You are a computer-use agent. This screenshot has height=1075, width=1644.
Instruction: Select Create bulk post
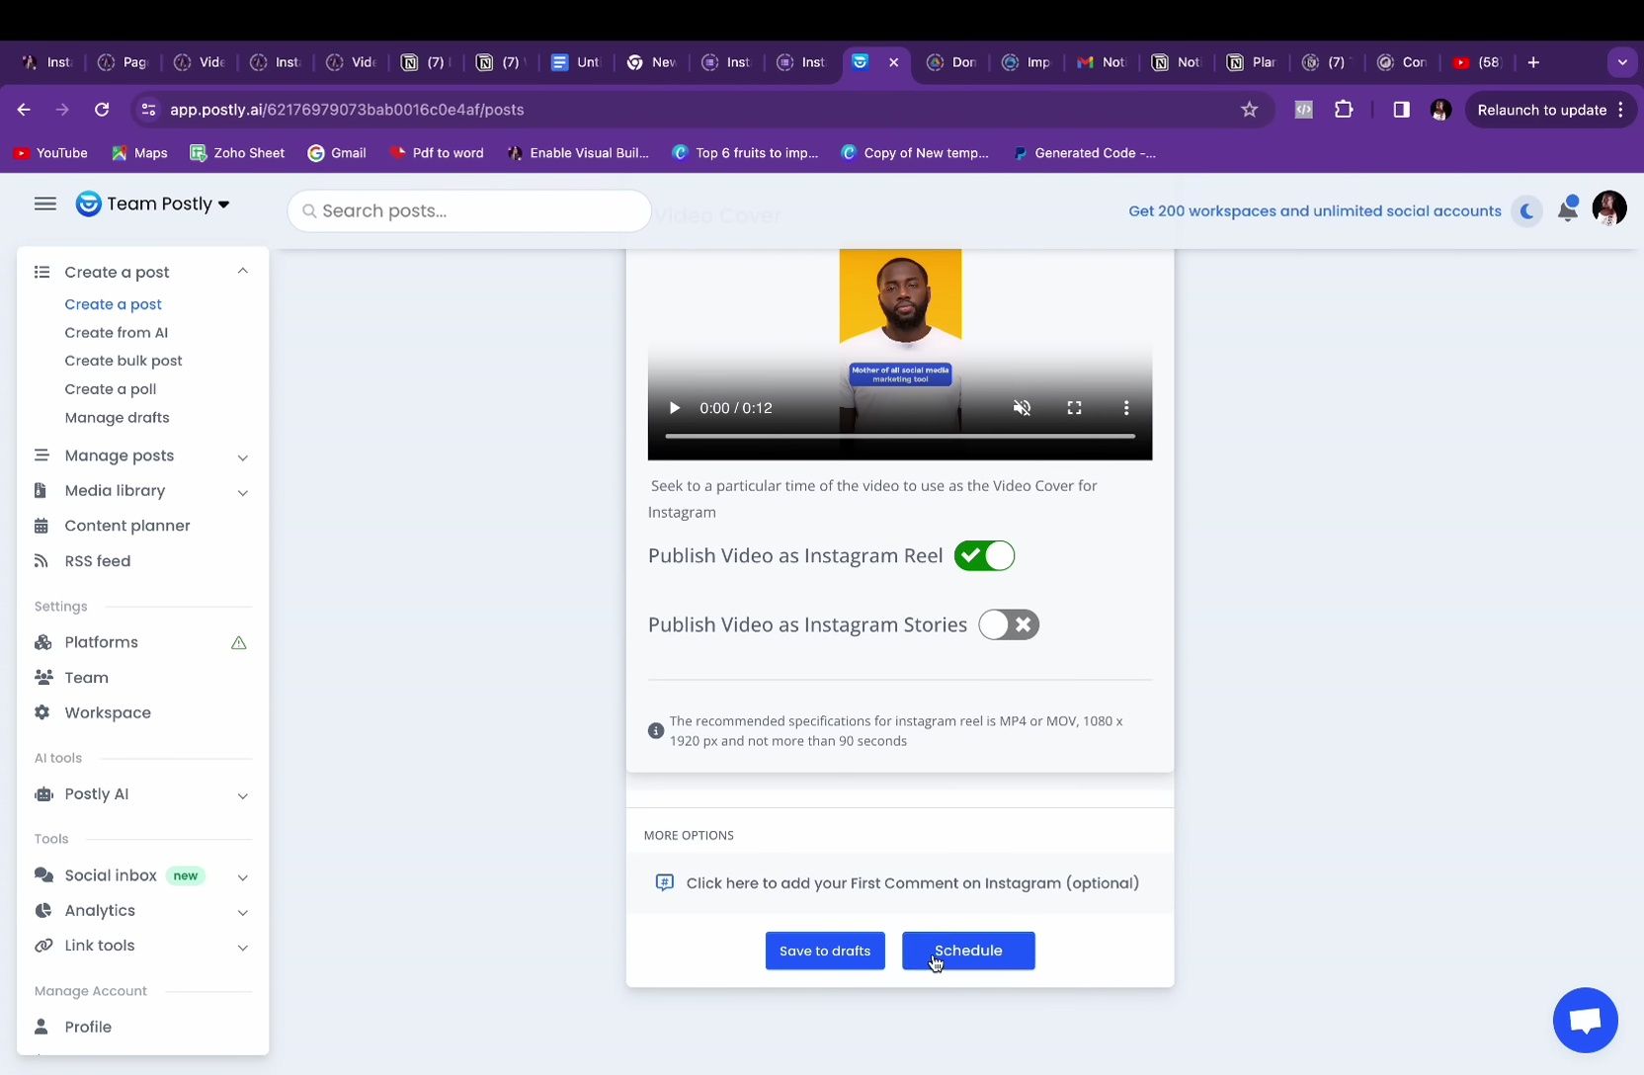(123, 361)
